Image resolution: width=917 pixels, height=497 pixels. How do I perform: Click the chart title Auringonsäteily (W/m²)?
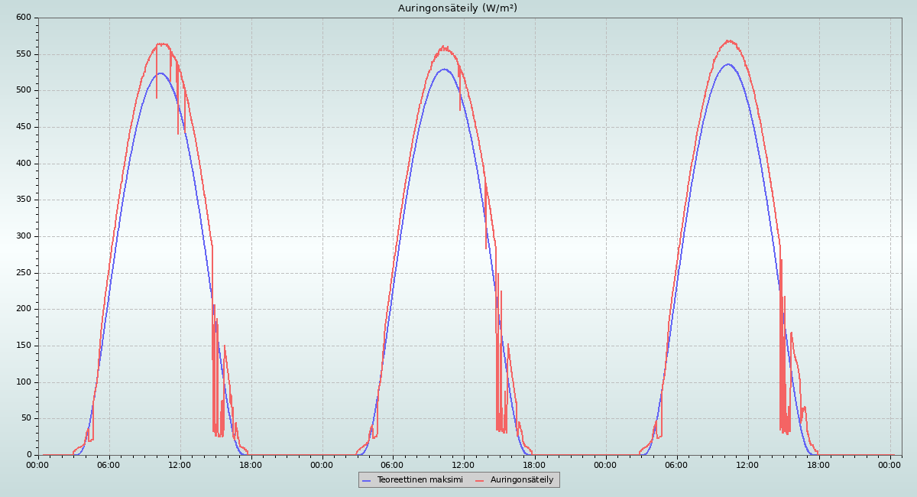458,8
